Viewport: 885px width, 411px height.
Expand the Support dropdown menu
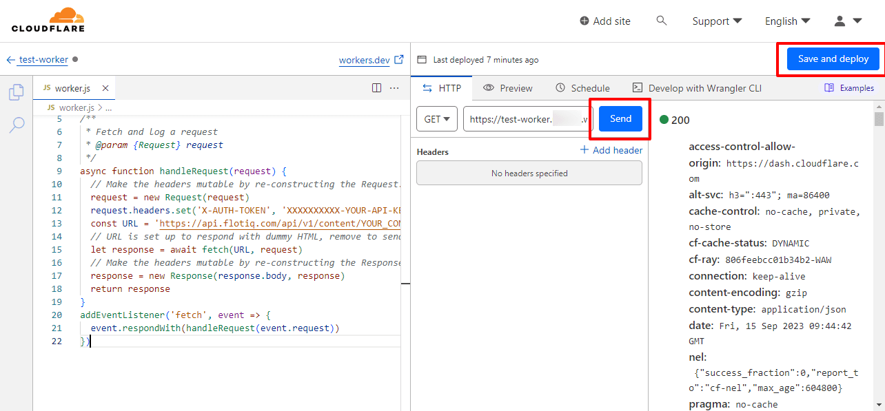pyautogui.click(x=717, y=21)
